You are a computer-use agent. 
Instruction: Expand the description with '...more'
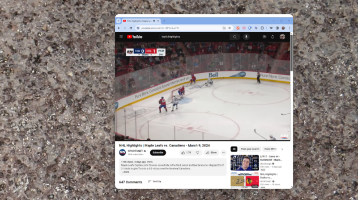[126, 171]
